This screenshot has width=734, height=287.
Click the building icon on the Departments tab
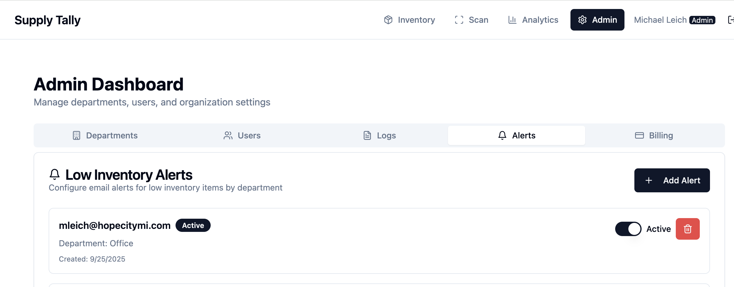[76, 135]
